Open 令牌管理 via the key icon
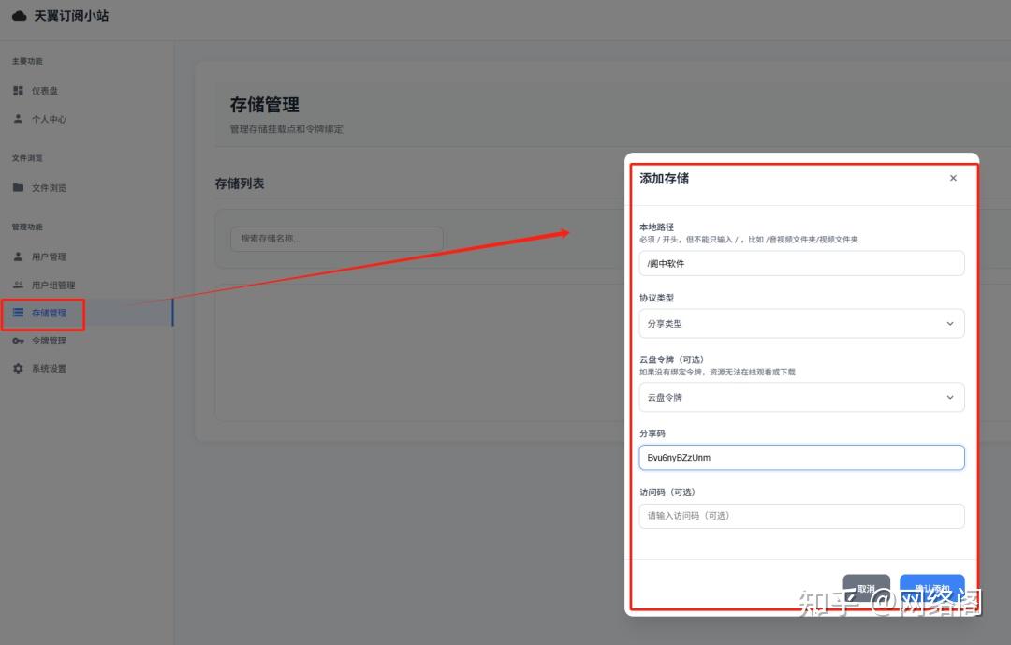This screenshot has width=1011, height=645. click(18, 340)
